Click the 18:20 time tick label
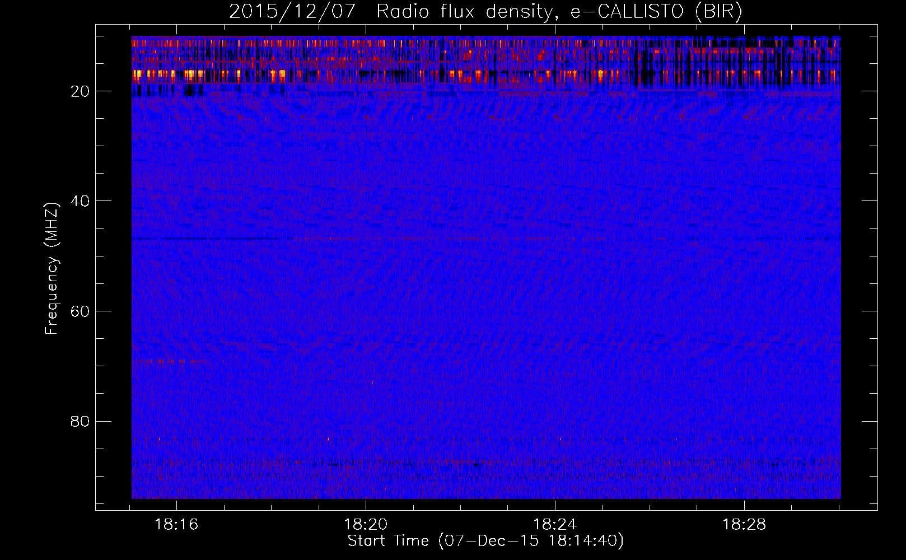 [366, 525]
